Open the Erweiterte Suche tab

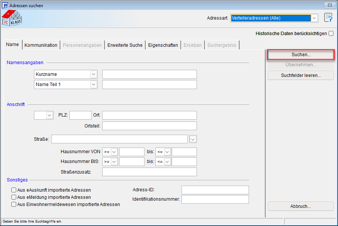point(125,45)
